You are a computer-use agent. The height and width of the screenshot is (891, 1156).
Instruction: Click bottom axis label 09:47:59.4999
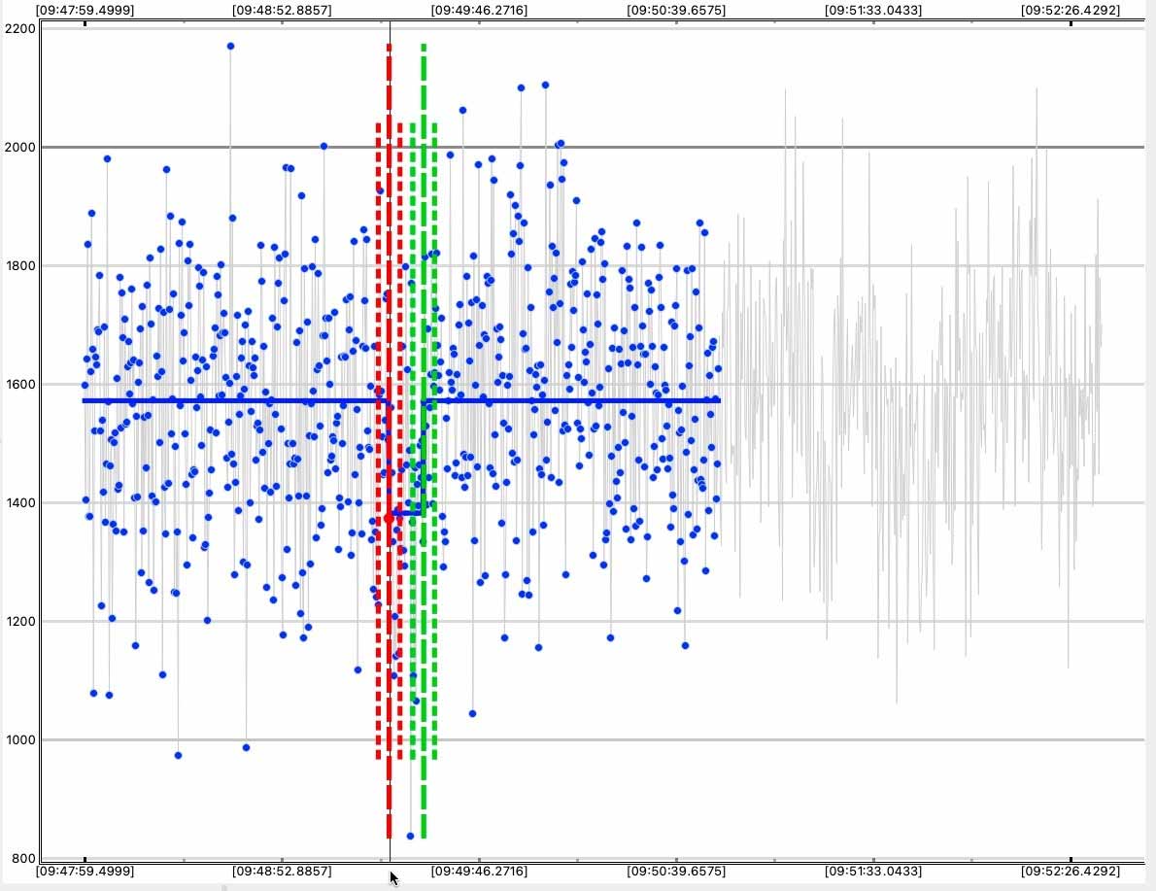[85, 872]
